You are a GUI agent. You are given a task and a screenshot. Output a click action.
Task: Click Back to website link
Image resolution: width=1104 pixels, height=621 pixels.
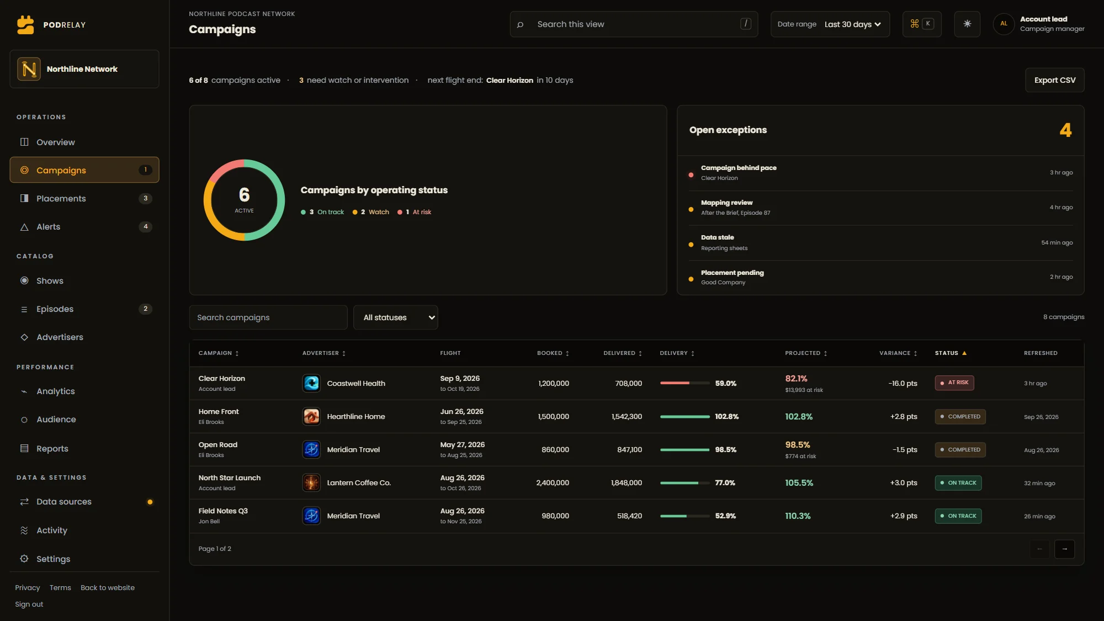coord(108,587)
